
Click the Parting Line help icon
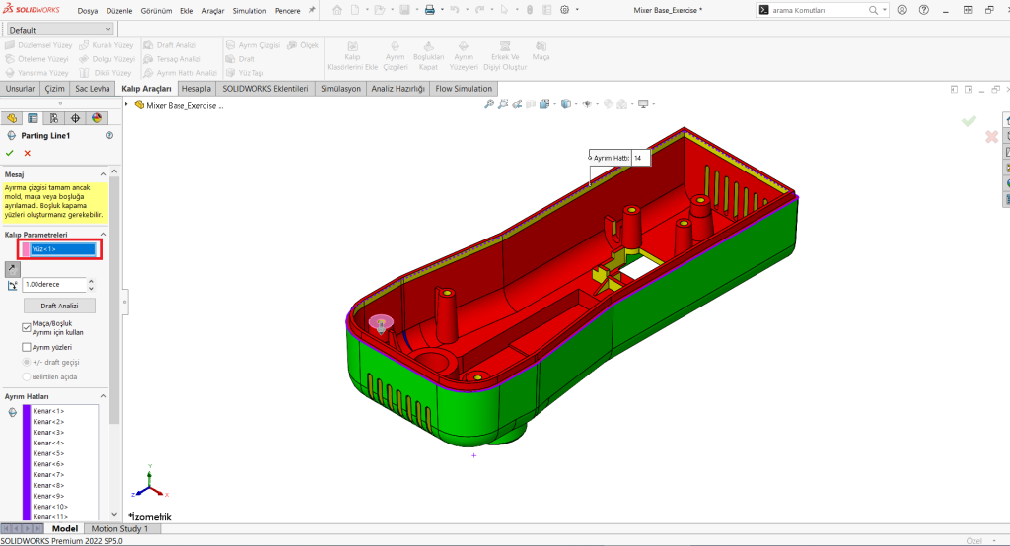pos(108,136)
